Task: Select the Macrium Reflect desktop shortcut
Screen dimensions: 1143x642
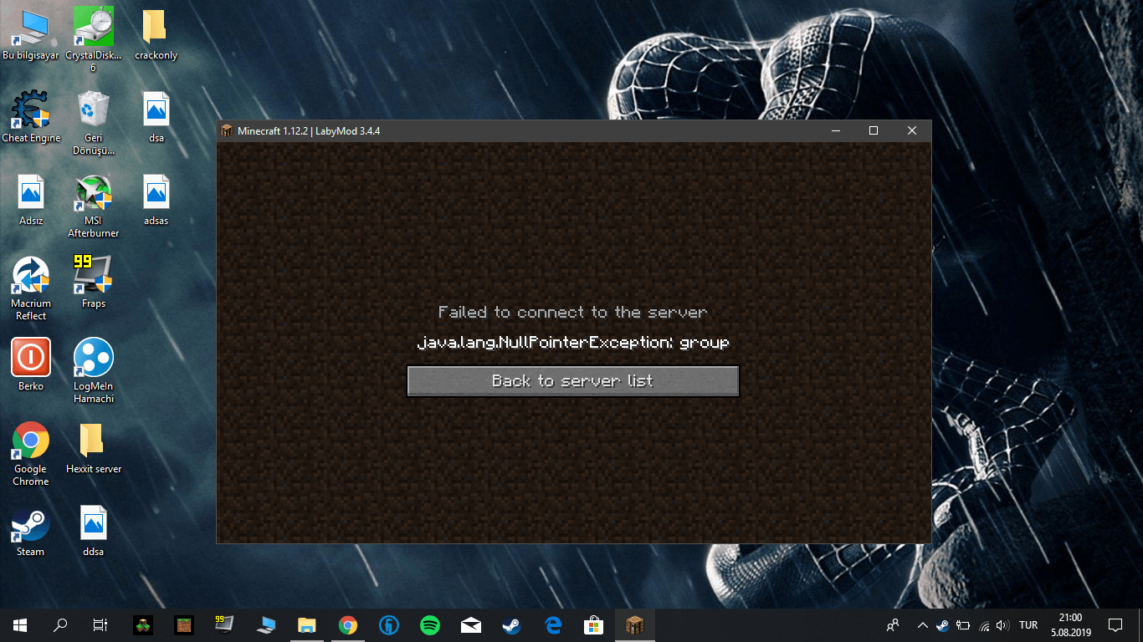Action: point(31,289)
